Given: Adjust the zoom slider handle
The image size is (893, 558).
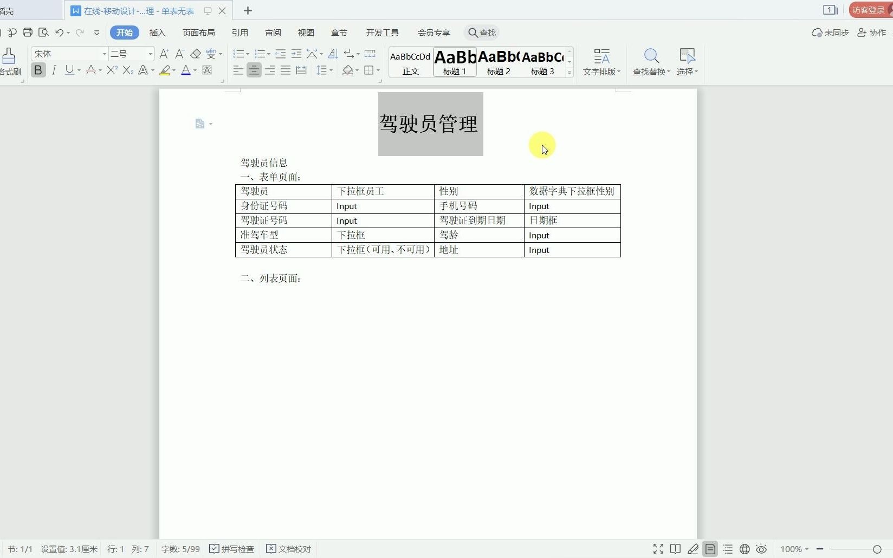Looking at the screenshot, I should pyautogui.click(x=877, y=549).
